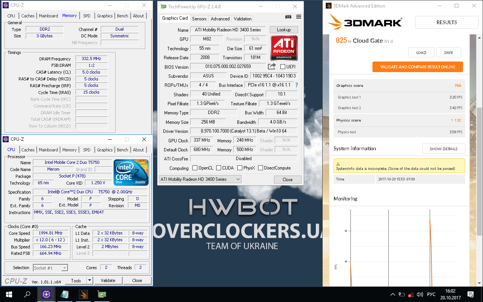Select the CPU-Z taskbar icon

46,294
